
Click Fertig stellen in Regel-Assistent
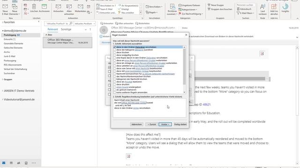[x=180, y=125]
